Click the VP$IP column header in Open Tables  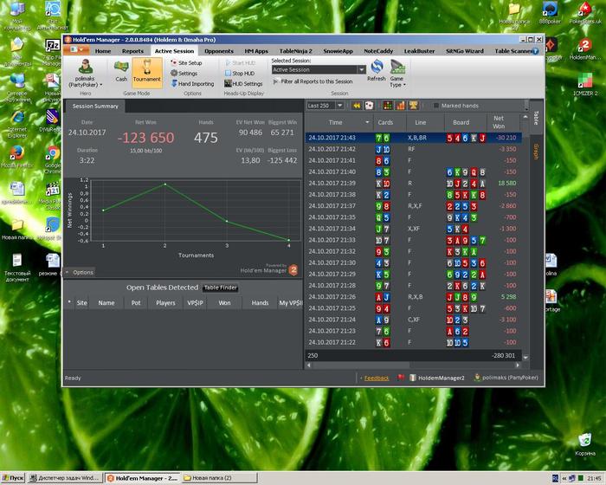[195, 303]
